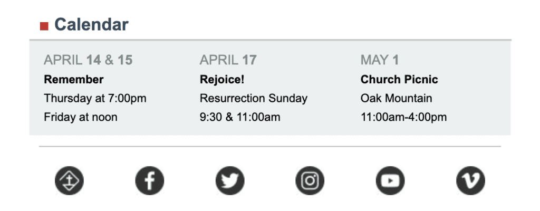Screen dimensions: 540x211
Task: Visit the Vimeo icon
Action: coord(470,180)
